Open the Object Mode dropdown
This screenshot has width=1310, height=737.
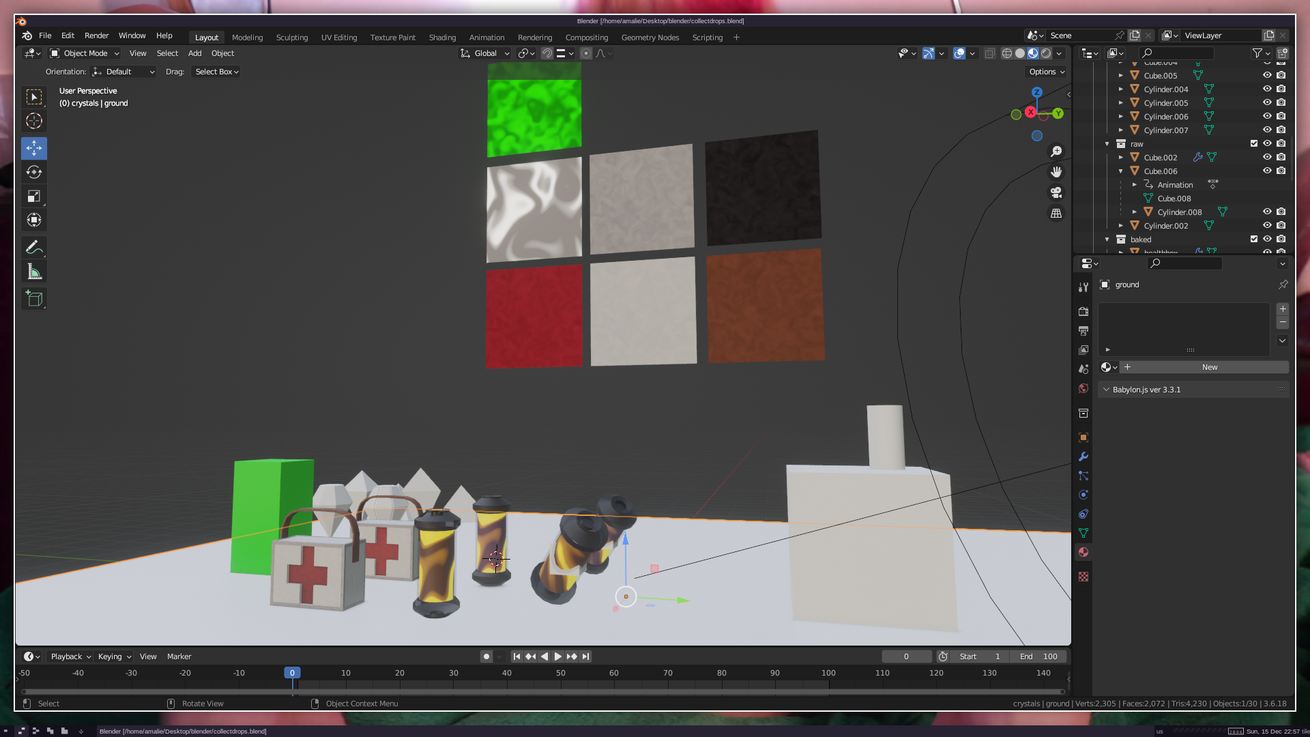[x=85, y=53]
